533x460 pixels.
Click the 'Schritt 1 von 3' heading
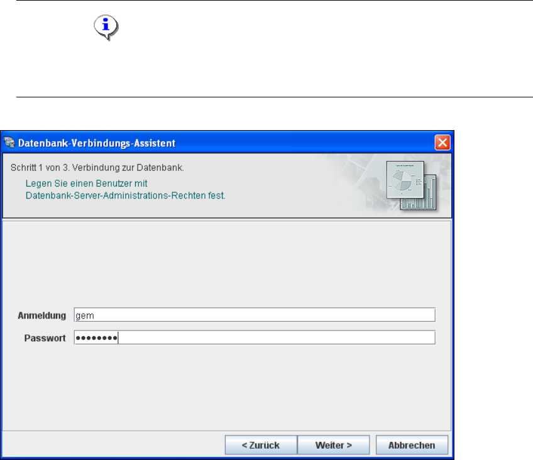click(97, 168)
